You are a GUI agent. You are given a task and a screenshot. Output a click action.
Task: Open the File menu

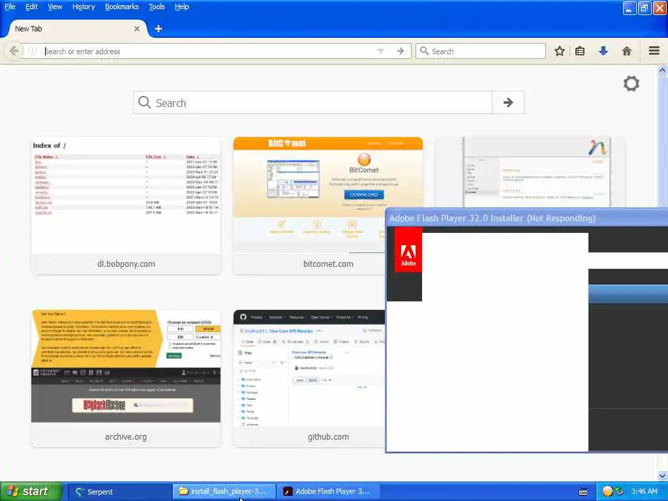pyautogui.click(x=10, y=7)
